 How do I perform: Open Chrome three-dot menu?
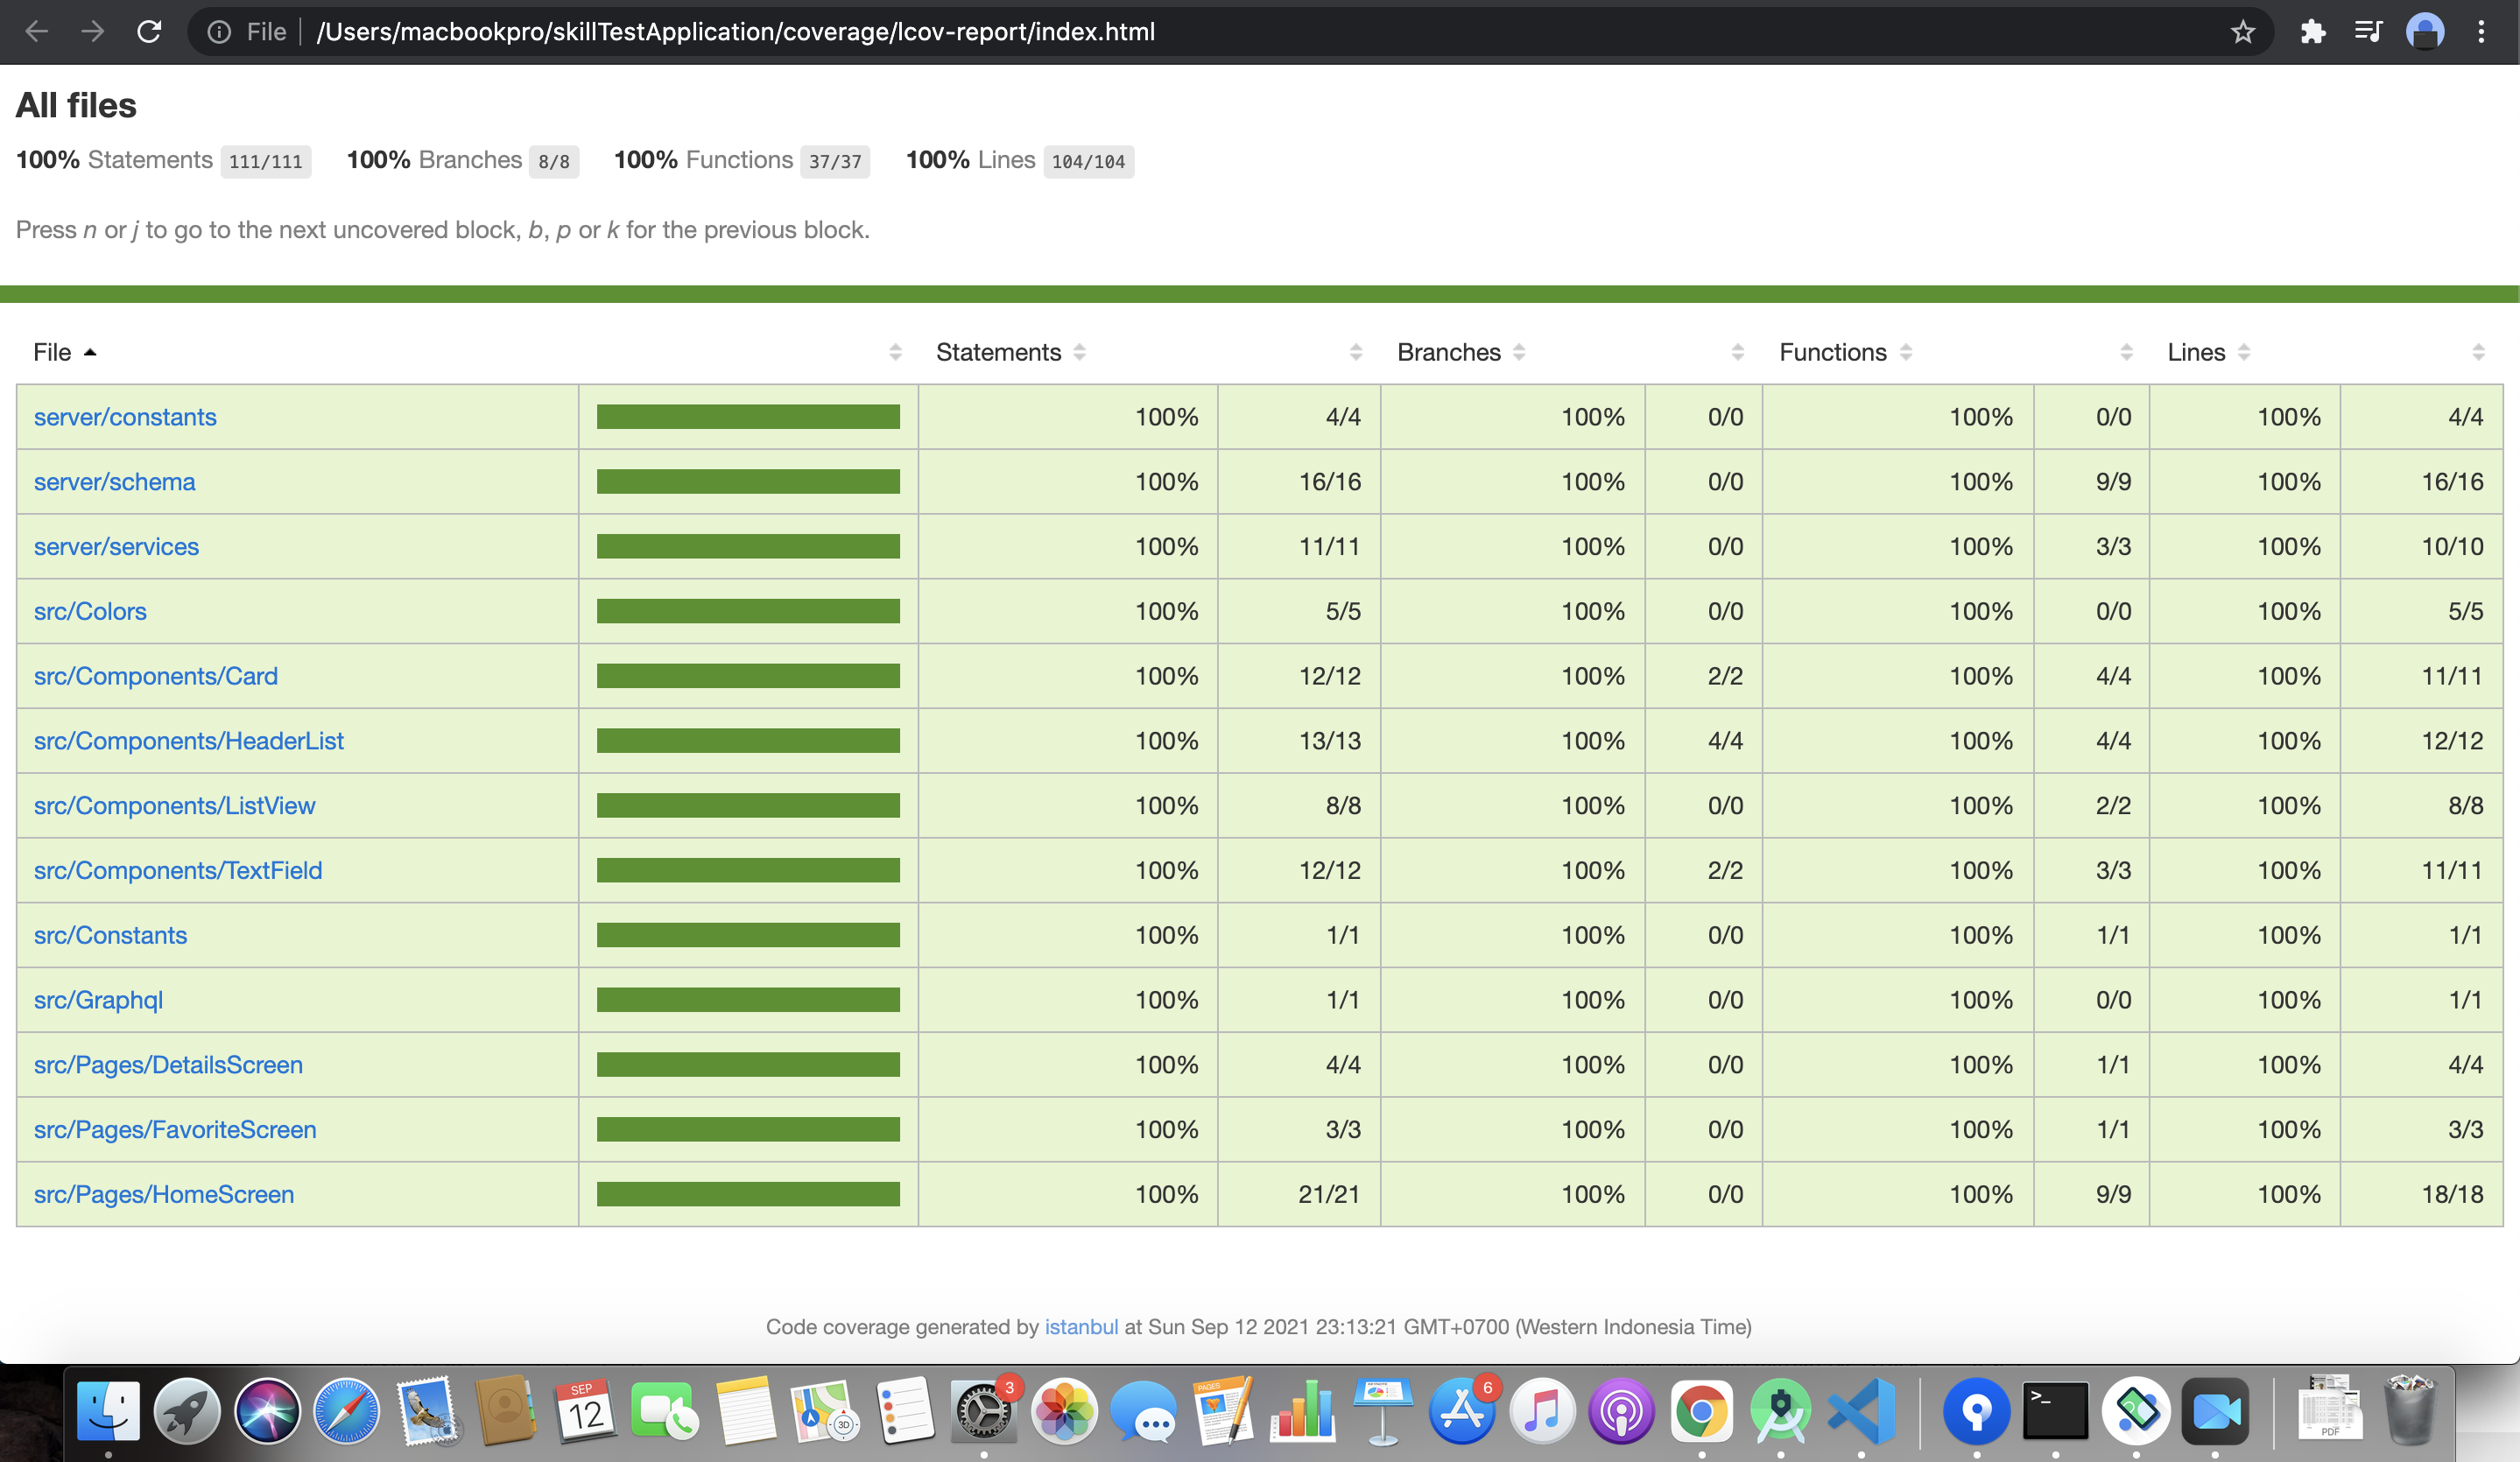coord(2481,32)
